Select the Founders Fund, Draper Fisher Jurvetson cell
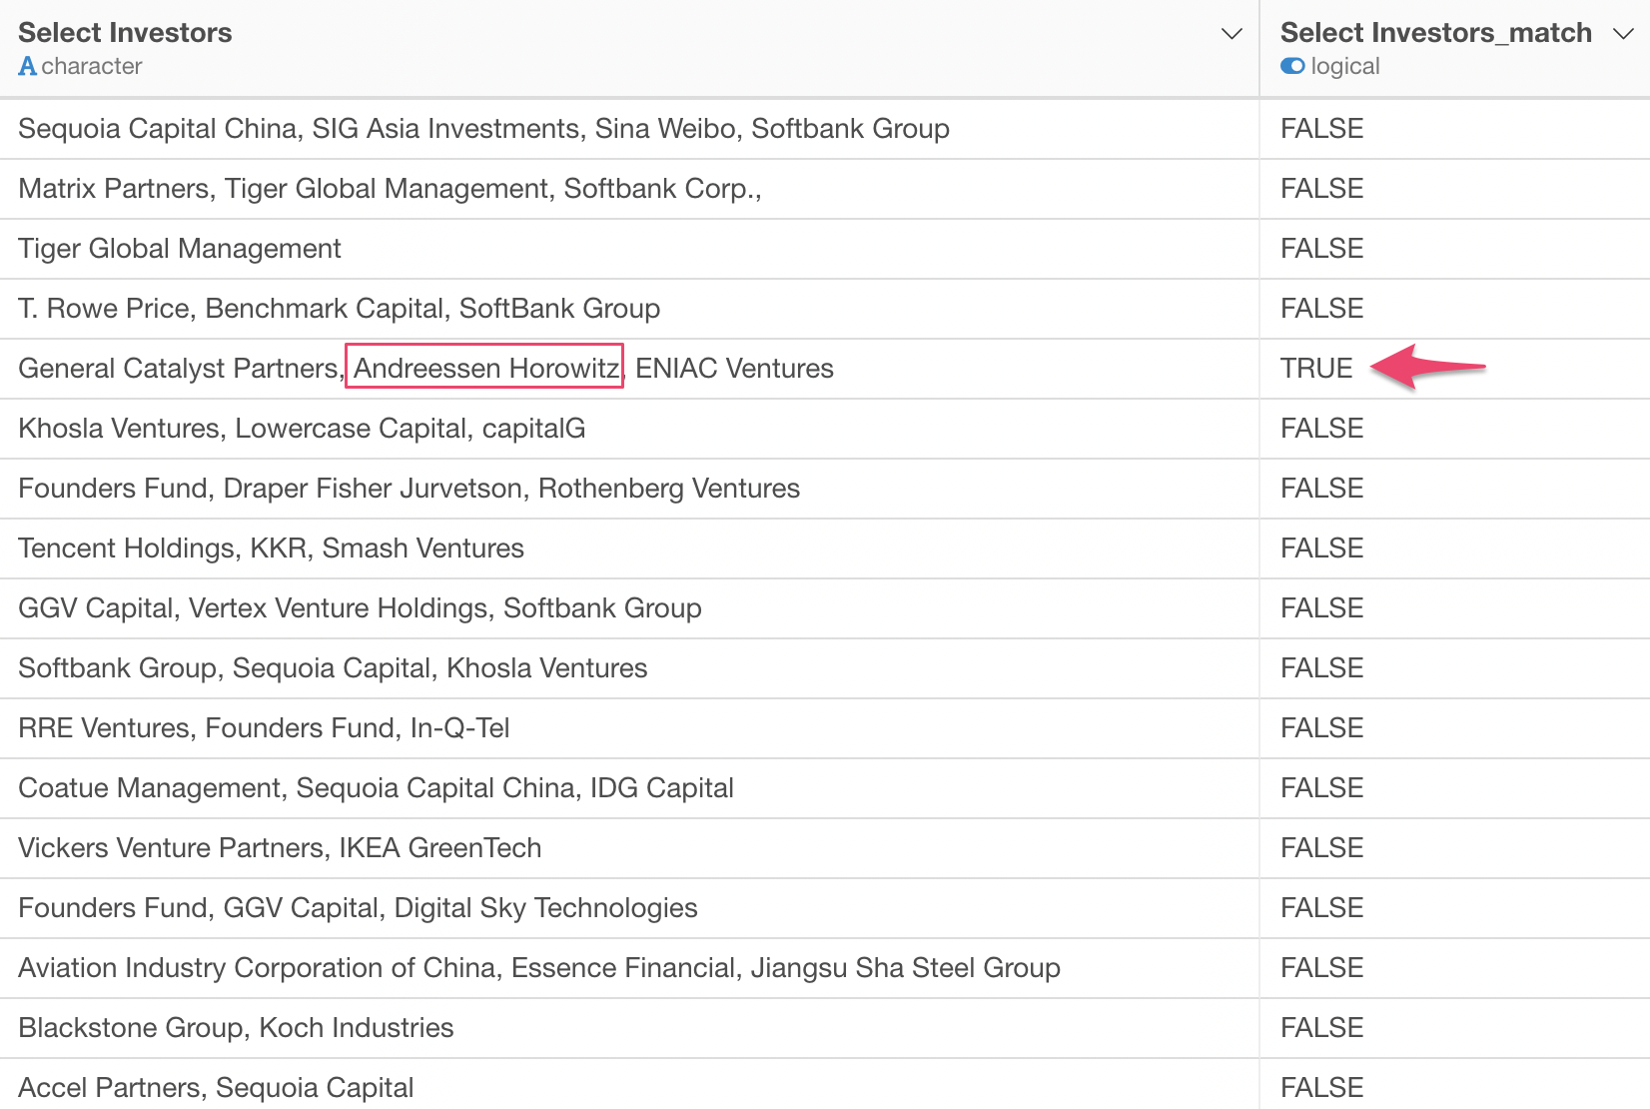Image resolution: width=1650 pixels, height=1109 pixels. [629, 489]
